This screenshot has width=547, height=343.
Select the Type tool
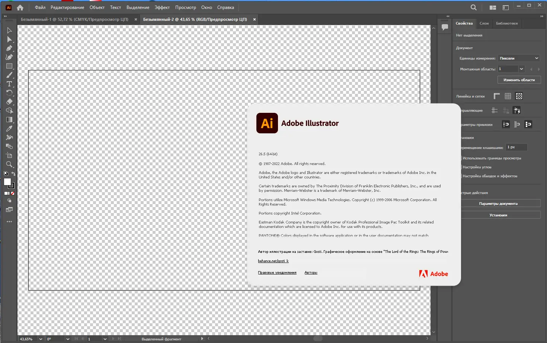(x=9, y=84)
